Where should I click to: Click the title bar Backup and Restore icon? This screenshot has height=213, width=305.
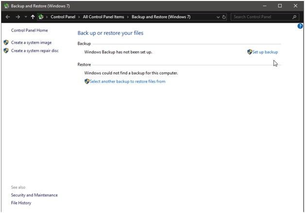(7, 6)
